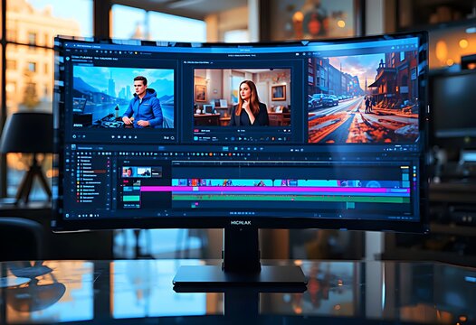Click the orange circle icon in timeline toolbar
This screenshot has height=325, width=476.
[211, 154]
